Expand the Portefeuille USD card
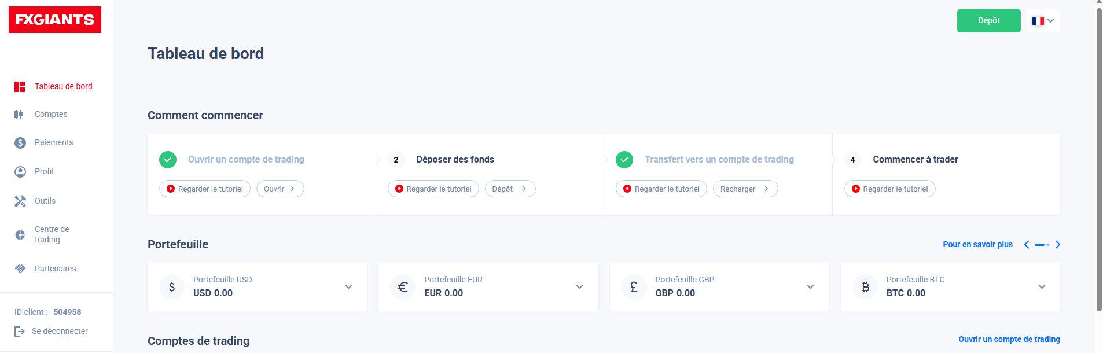Image resolution: width=1103 pixels, height=353 pixels. click(348, 287)
